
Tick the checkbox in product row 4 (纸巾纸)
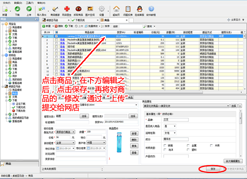click(57, 47)
